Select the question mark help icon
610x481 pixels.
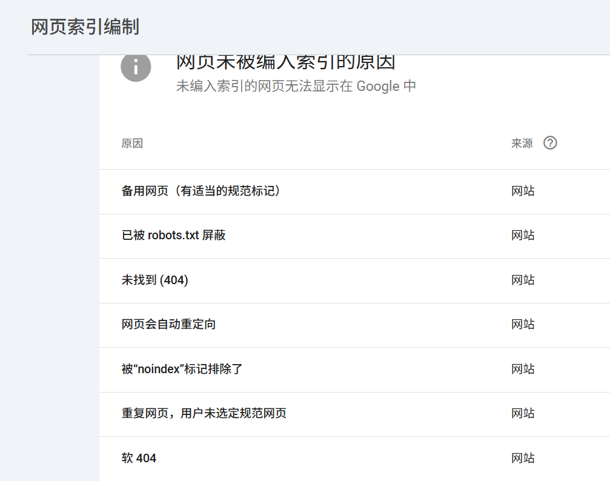(x=550, y=143)
